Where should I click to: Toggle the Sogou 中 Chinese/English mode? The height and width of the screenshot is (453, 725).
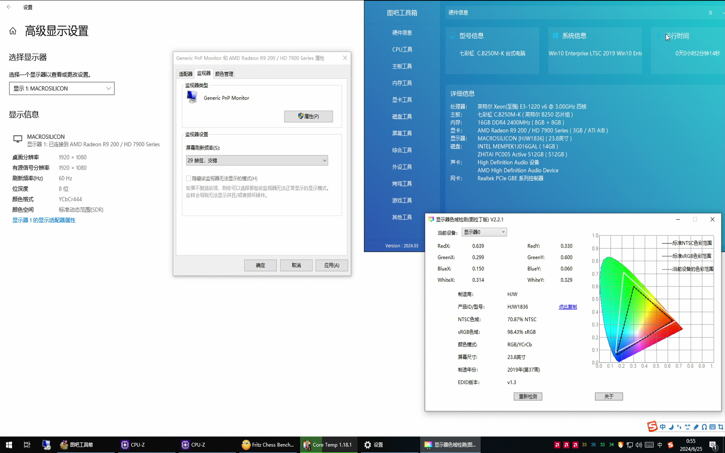pos(662,427)
